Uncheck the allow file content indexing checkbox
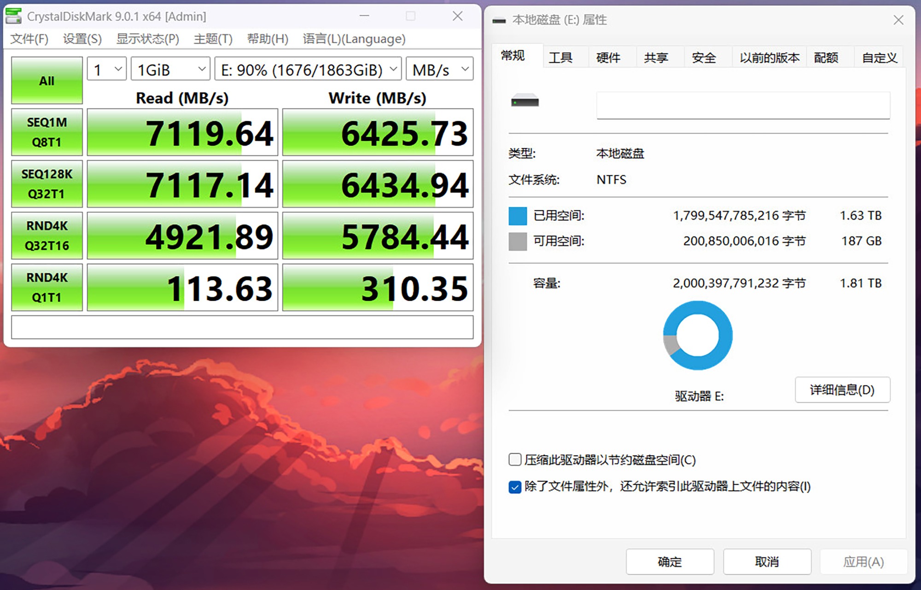The height and width of the screenshot is (590, 921). click(x=515, y=487)
